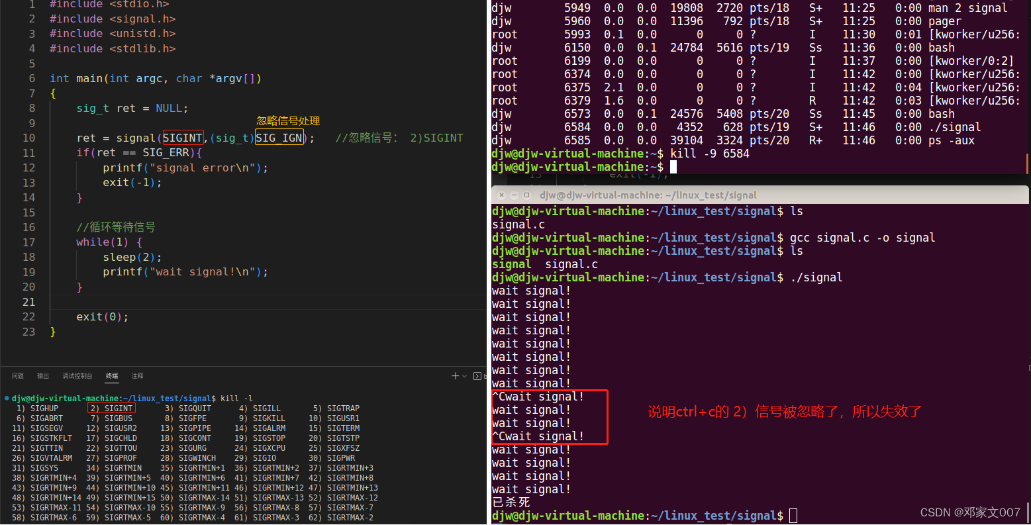
Task: Place cursor on '#include <stdlib.h>' line
Action: tap(113, 48)
